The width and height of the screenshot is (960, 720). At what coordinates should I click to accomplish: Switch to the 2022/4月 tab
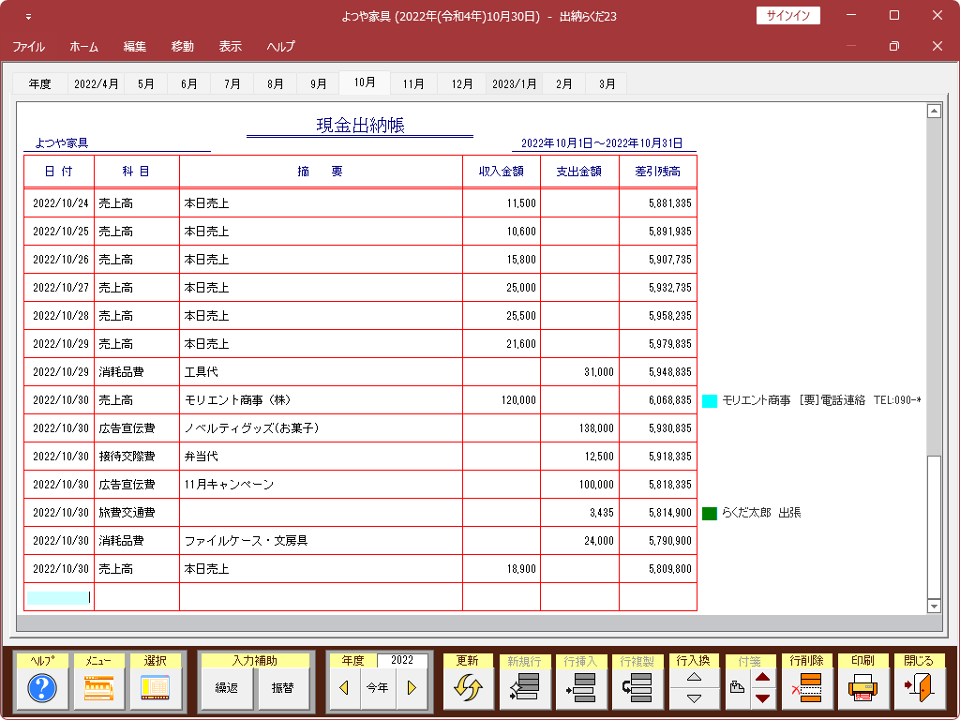click(x=97, y=83)
